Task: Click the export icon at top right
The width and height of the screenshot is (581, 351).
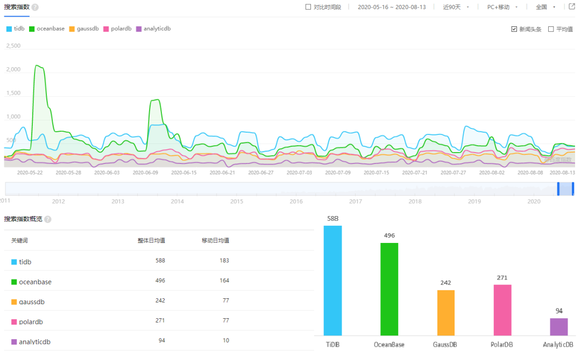Action: 572,7
